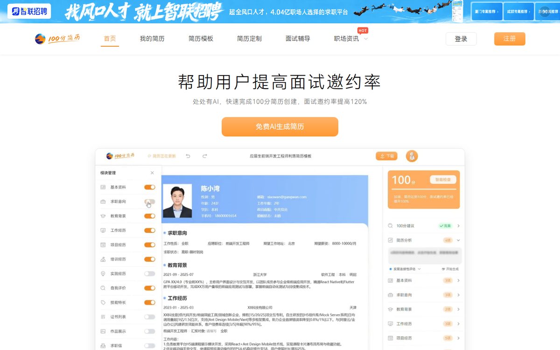Click 基本资料 icon in 模块管理 list
The height and width of the screenshot is (350, 560).
pyautogui.click(x=103, y=187)
